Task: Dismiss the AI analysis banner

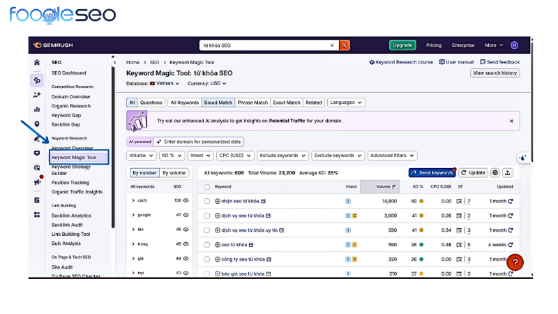Action: (511, 121)
